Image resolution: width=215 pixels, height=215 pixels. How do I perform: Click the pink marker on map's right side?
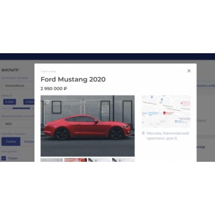coord(182,103)
